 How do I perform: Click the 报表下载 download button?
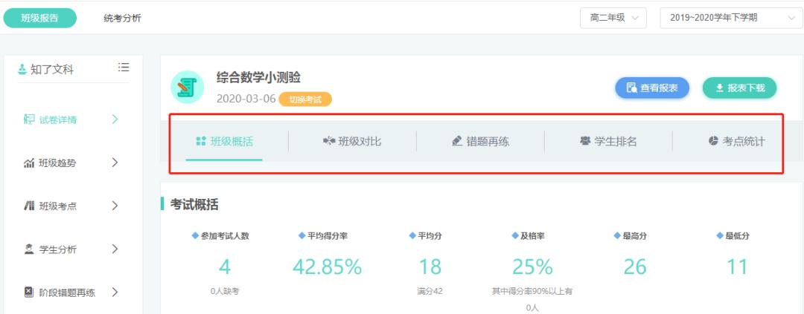point(739,88)
